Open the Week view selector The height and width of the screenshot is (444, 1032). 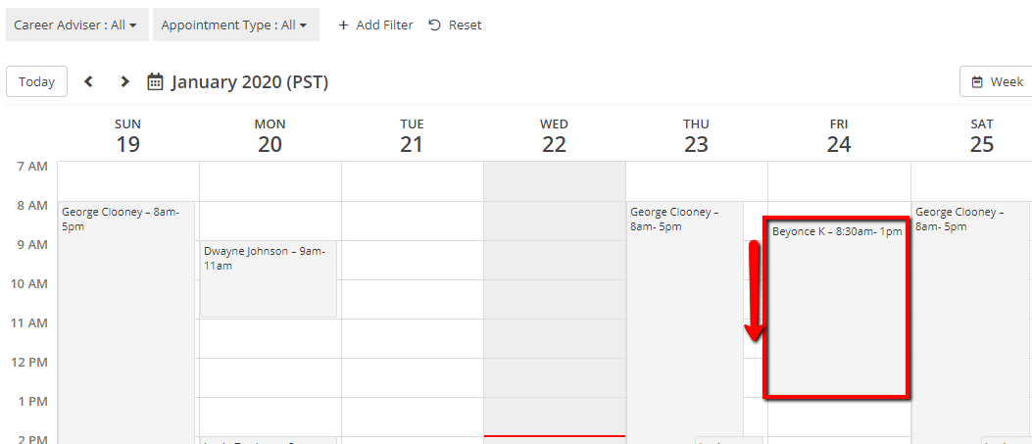[x=997, y=81]
